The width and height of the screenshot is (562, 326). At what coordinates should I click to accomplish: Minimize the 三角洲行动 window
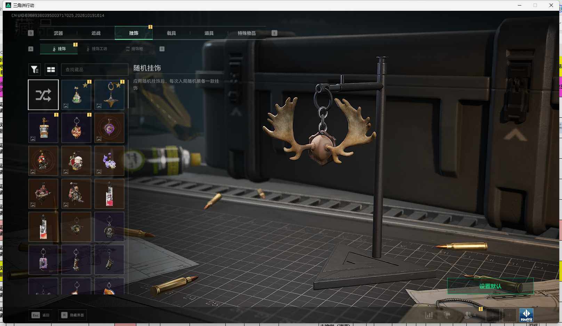(x=520, y=5)
